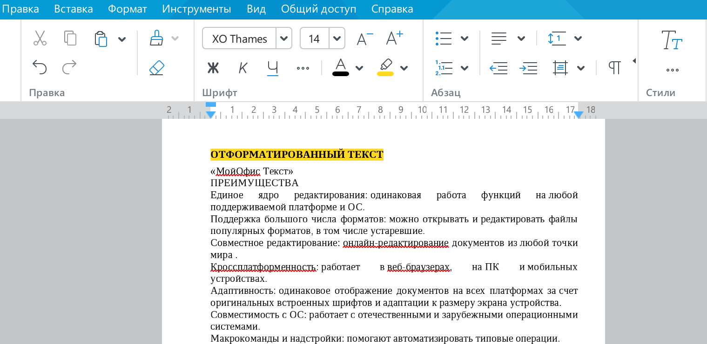Open the Формат menu
Image resolution: width=707 pixels, height=344 pixels.
tap(127, 9)
